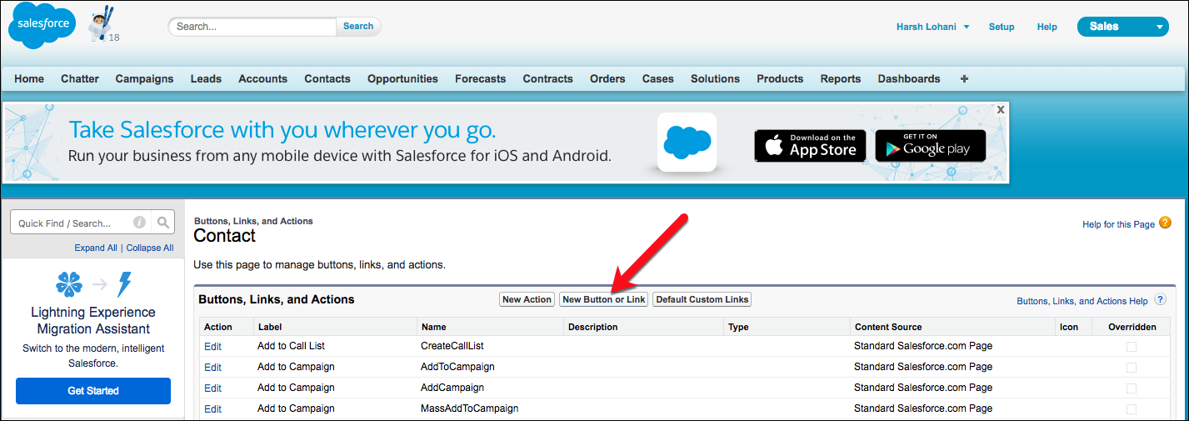Image resolution: width=1189 pixels, height=421 pixels.
Task: Open Buttons, Links, and Actions Help link
Action: (1082, 301)
